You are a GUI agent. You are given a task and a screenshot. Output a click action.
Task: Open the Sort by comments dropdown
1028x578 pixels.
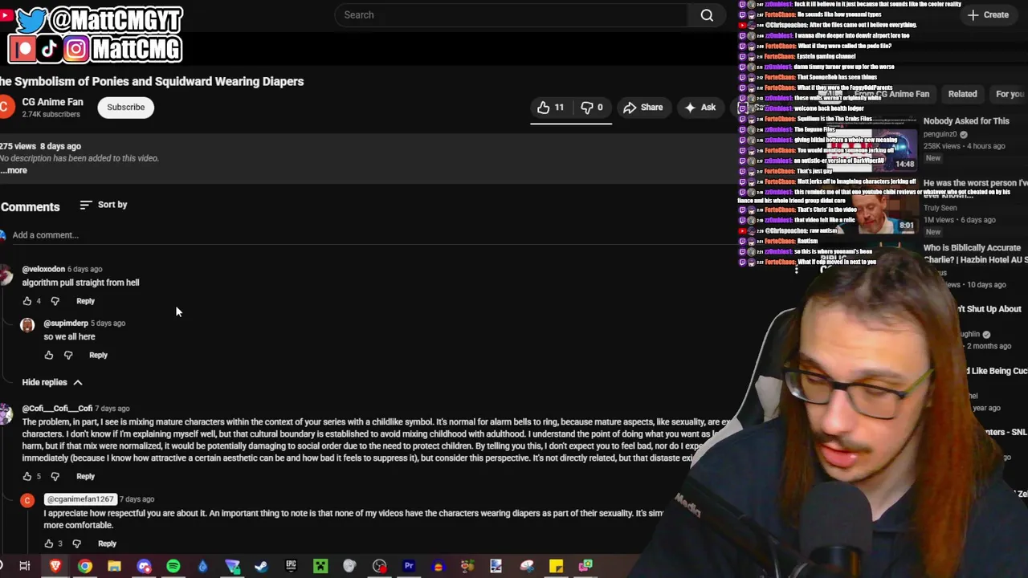pyautogui.click(x=104, y=205)
